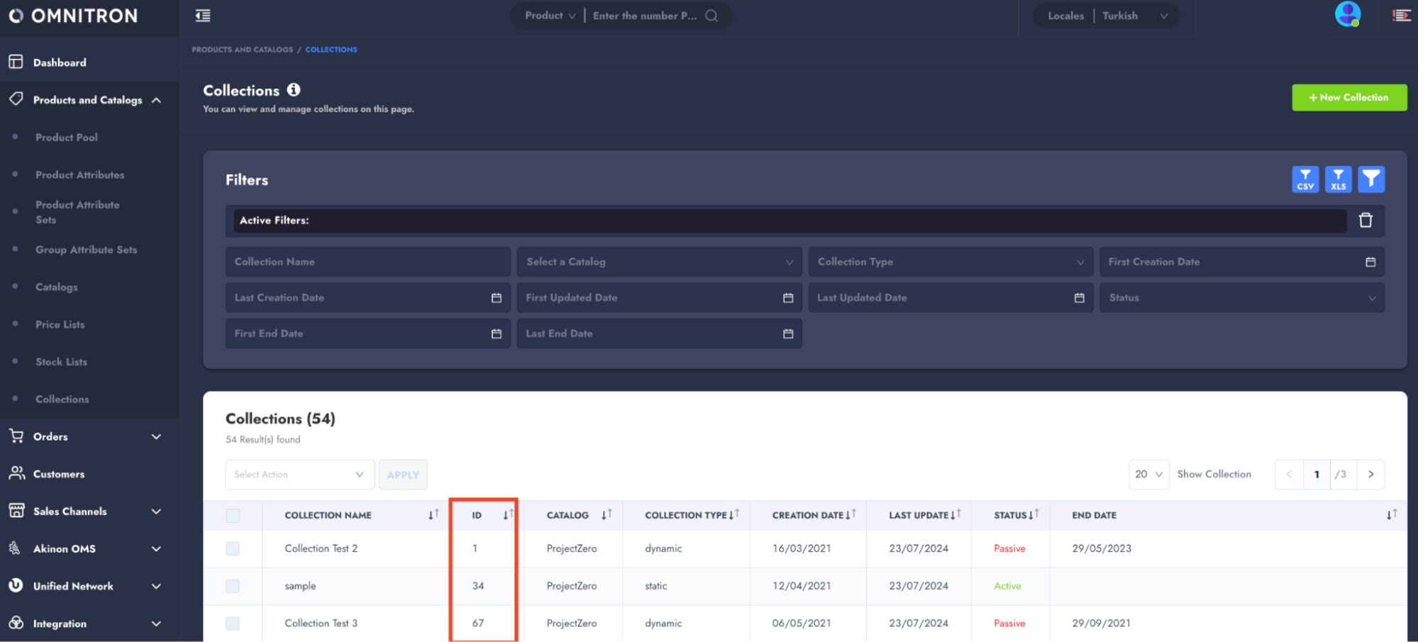
Task: Open the Select a Catalog dropdown
Action: pyautogui.click(x=658, y=262)
